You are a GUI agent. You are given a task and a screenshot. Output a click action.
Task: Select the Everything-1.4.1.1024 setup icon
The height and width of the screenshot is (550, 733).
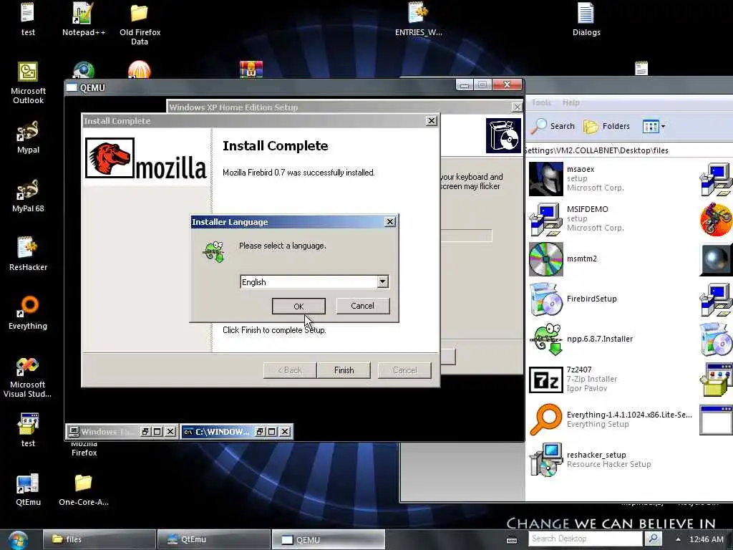(545, 420)
